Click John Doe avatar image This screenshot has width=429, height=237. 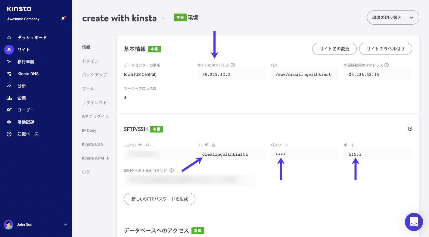8,225
